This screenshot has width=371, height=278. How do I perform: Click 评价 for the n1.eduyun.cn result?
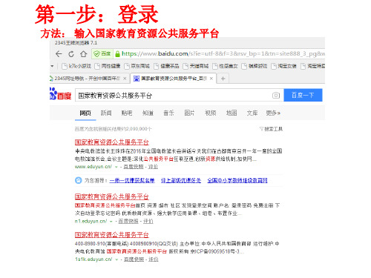tap(148, 221)
